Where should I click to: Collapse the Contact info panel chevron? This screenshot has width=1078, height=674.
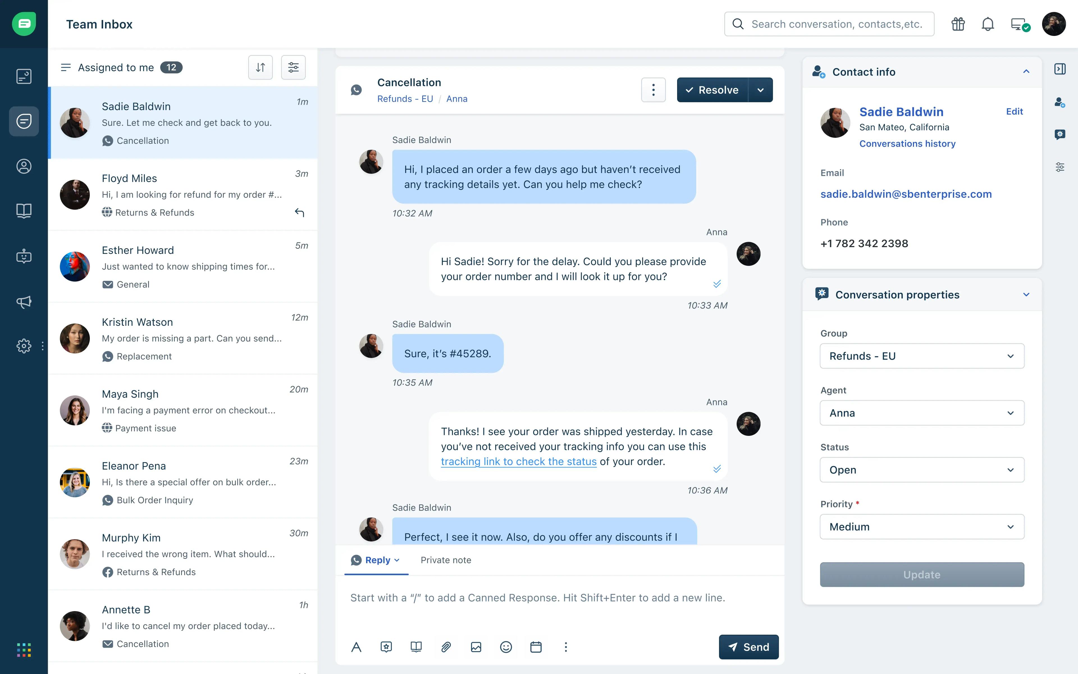pos(1026,71)
